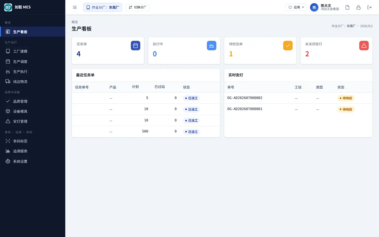Click the 任务单号 column header
379x237 pixels.
tap(82, 87)
